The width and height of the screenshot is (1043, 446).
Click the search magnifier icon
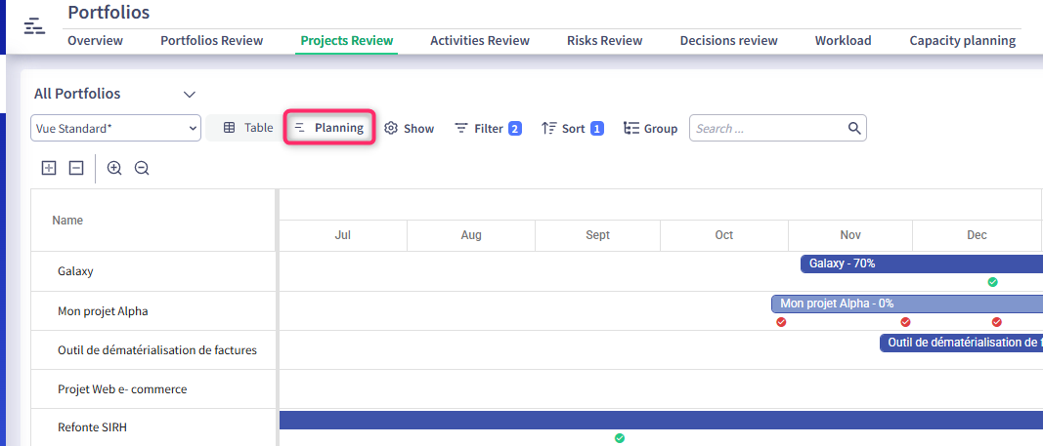(x=853, y=128)
